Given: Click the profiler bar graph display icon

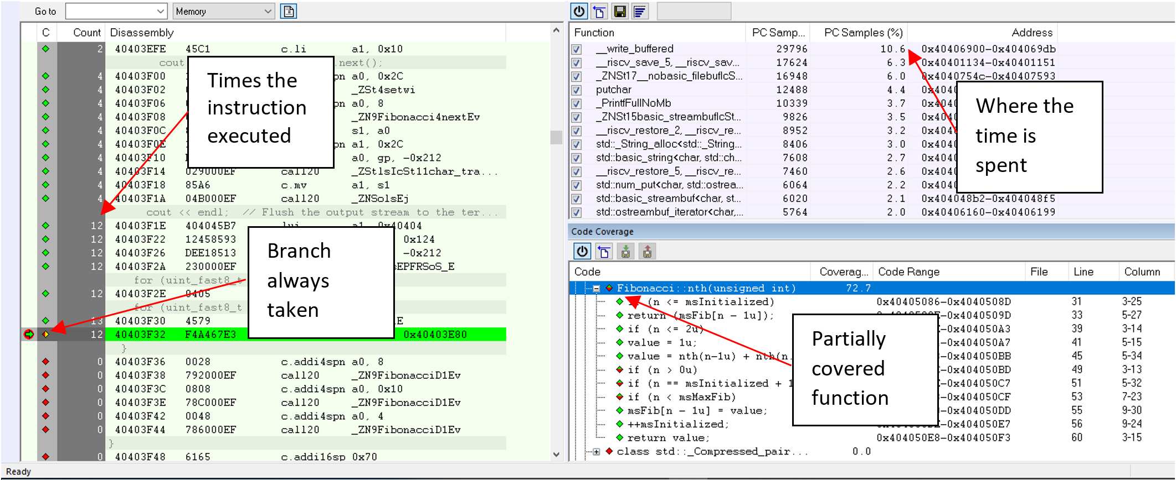Looking at the screenshot, I should (x=640, y=11).
